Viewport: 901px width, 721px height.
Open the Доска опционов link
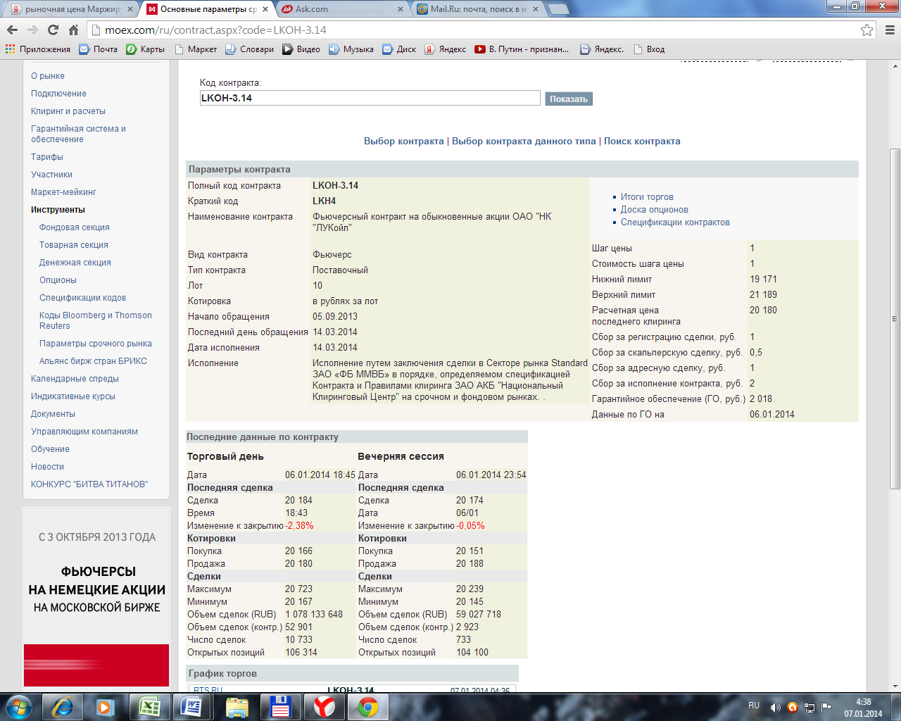(x=655, y=210)
